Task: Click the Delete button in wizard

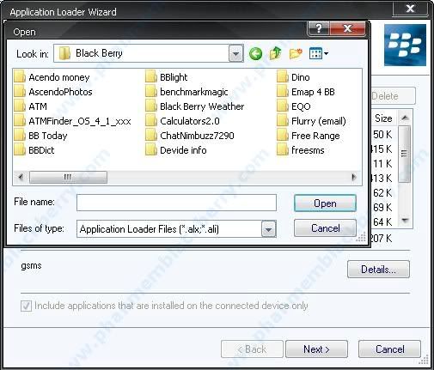Action: [x=393, y=96]
